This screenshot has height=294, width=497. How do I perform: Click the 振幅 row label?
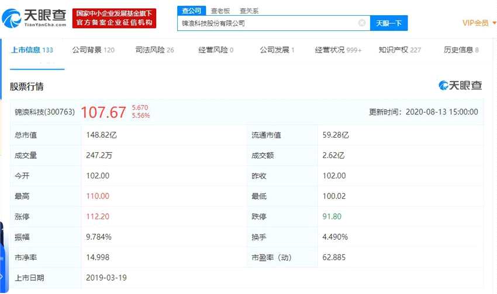22,237
